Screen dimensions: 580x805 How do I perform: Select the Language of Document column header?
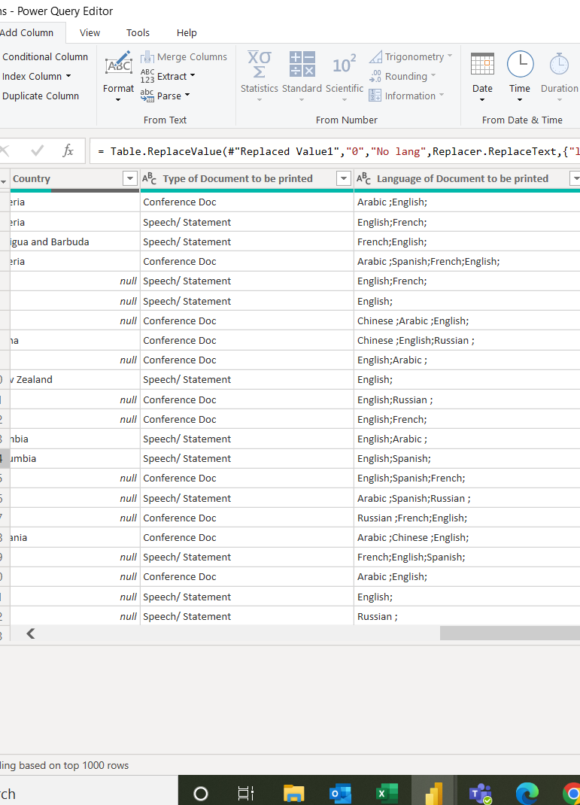(462, 178)
